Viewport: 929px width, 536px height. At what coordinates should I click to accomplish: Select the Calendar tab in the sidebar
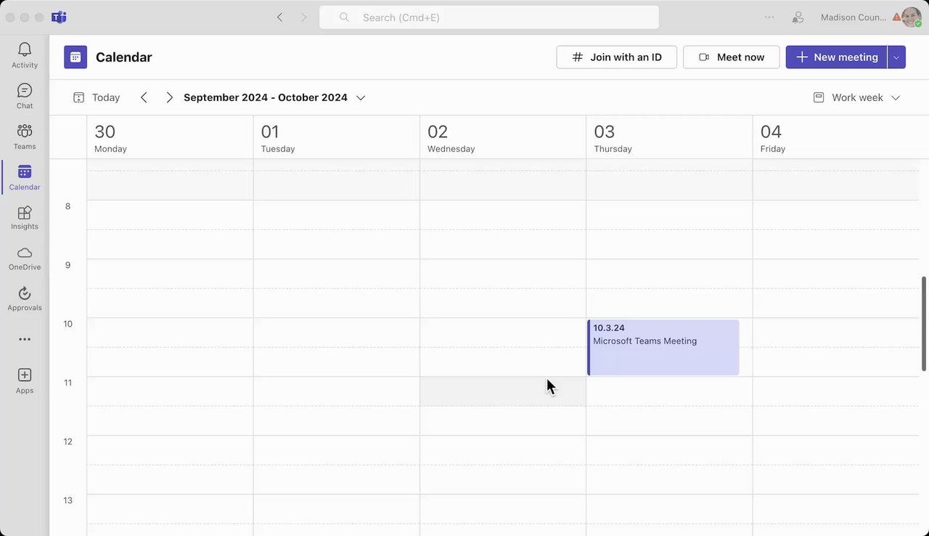[x=25, y=176]
